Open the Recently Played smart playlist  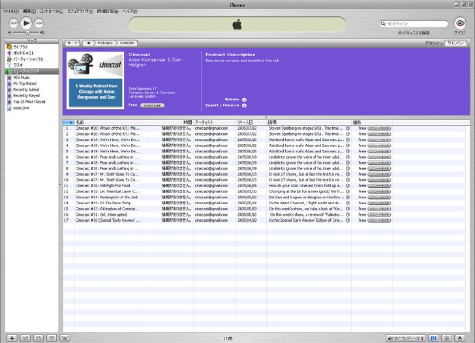(x=32, y=96)
